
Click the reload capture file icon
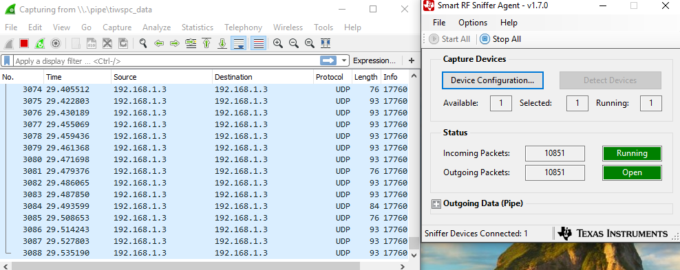click(x=123, y=43)
